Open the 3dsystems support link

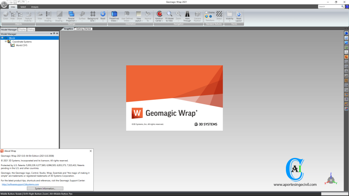pos(20,184)
